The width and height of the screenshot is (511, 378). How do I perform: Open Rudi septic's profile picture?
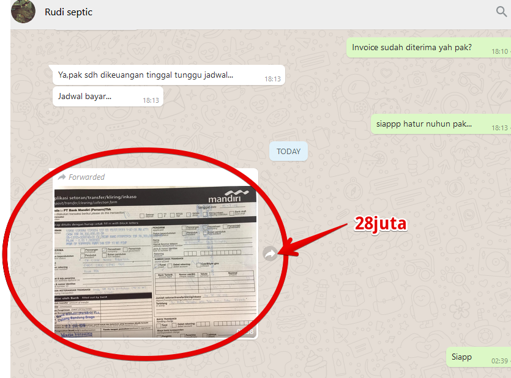pyautogui.click(x=23, y=12)
